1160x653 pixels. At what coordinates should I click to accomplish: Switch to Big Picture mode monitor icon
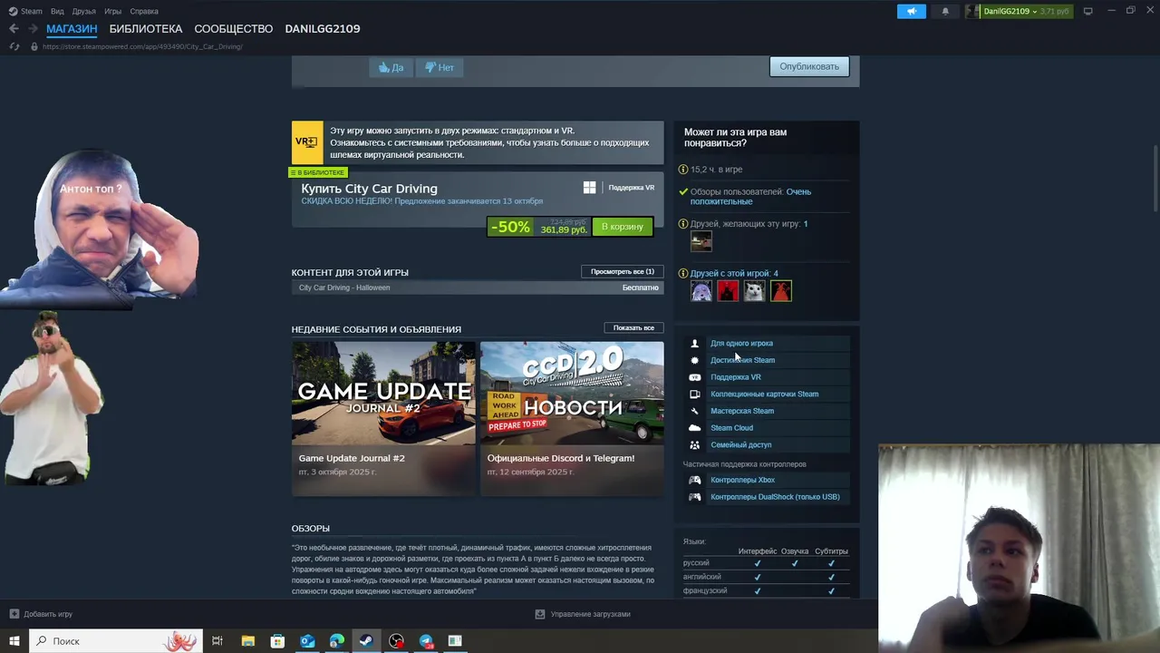[x=1087, y=11]
